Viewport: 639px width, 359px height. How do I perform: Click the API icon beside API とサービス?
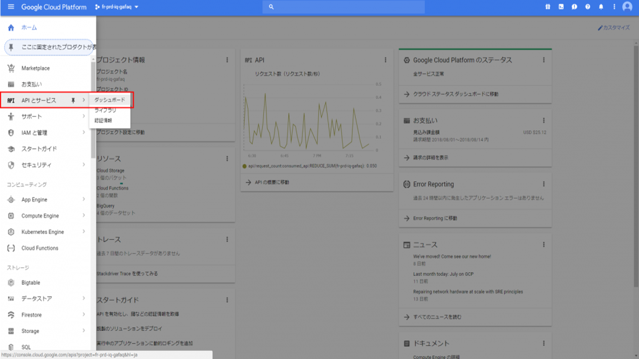[x=11, y=100]
